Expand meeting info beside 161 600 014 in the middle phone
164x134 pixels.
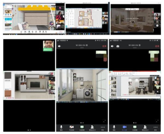tap(87, 45)
